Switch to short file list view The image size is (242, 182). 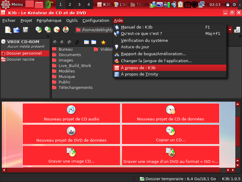click(87, 42)
